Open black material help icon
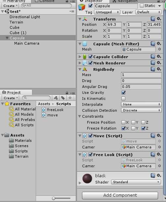Image resolution: width=166 pixels, height=202 pixels. pos(153,176)
